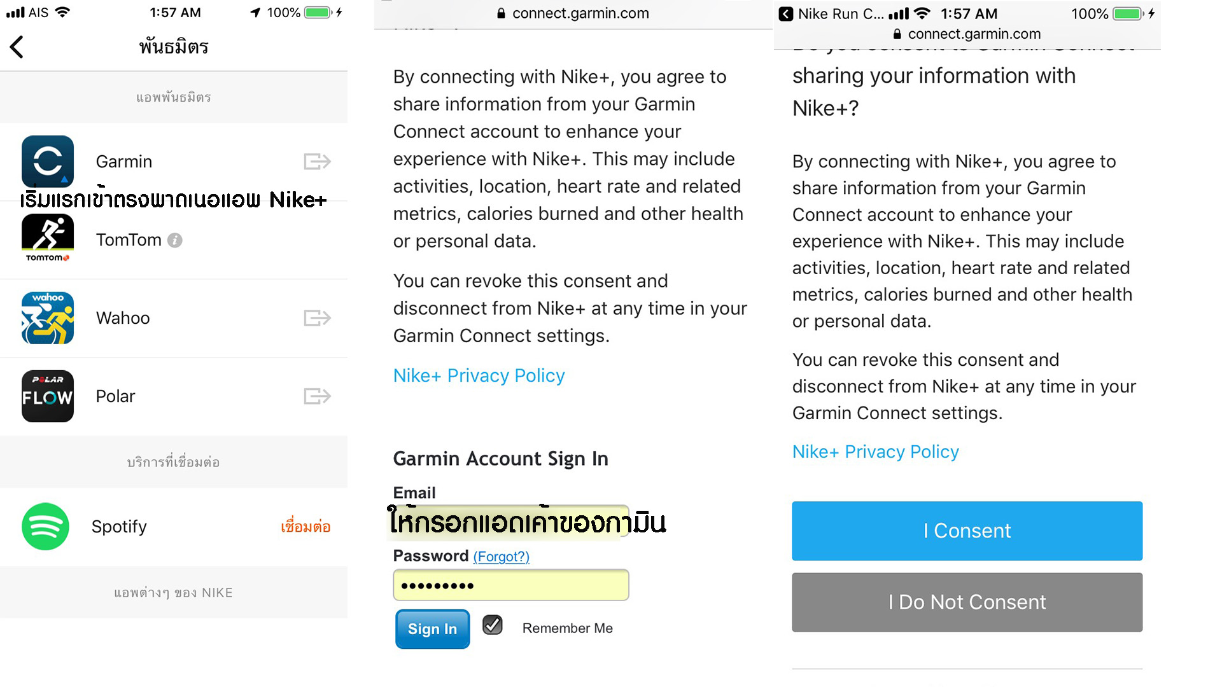This screenshot has height=687, width=1222.
Task: Tap the Polar connect arrow icon
Action: (317, 396)
